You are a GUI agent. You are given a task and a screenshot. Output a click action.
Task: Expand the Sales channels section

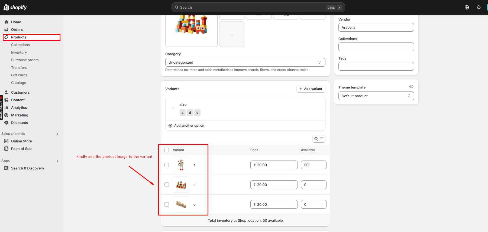coord(57,134)
